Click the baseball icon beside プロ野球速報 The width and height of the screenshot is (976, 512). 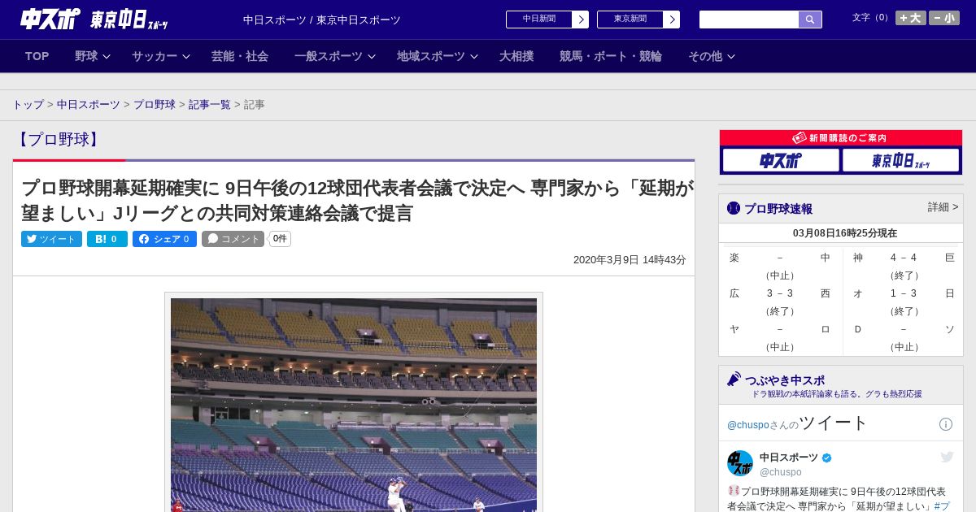(x=734, y=208)
